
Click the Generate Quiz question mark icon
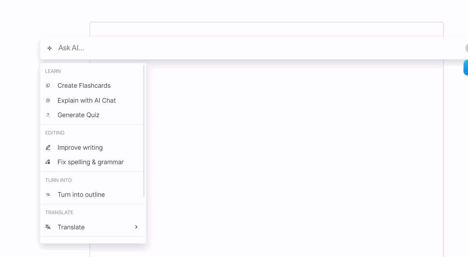pos(48,115)
